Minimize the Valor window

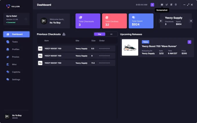coord(184,5)
